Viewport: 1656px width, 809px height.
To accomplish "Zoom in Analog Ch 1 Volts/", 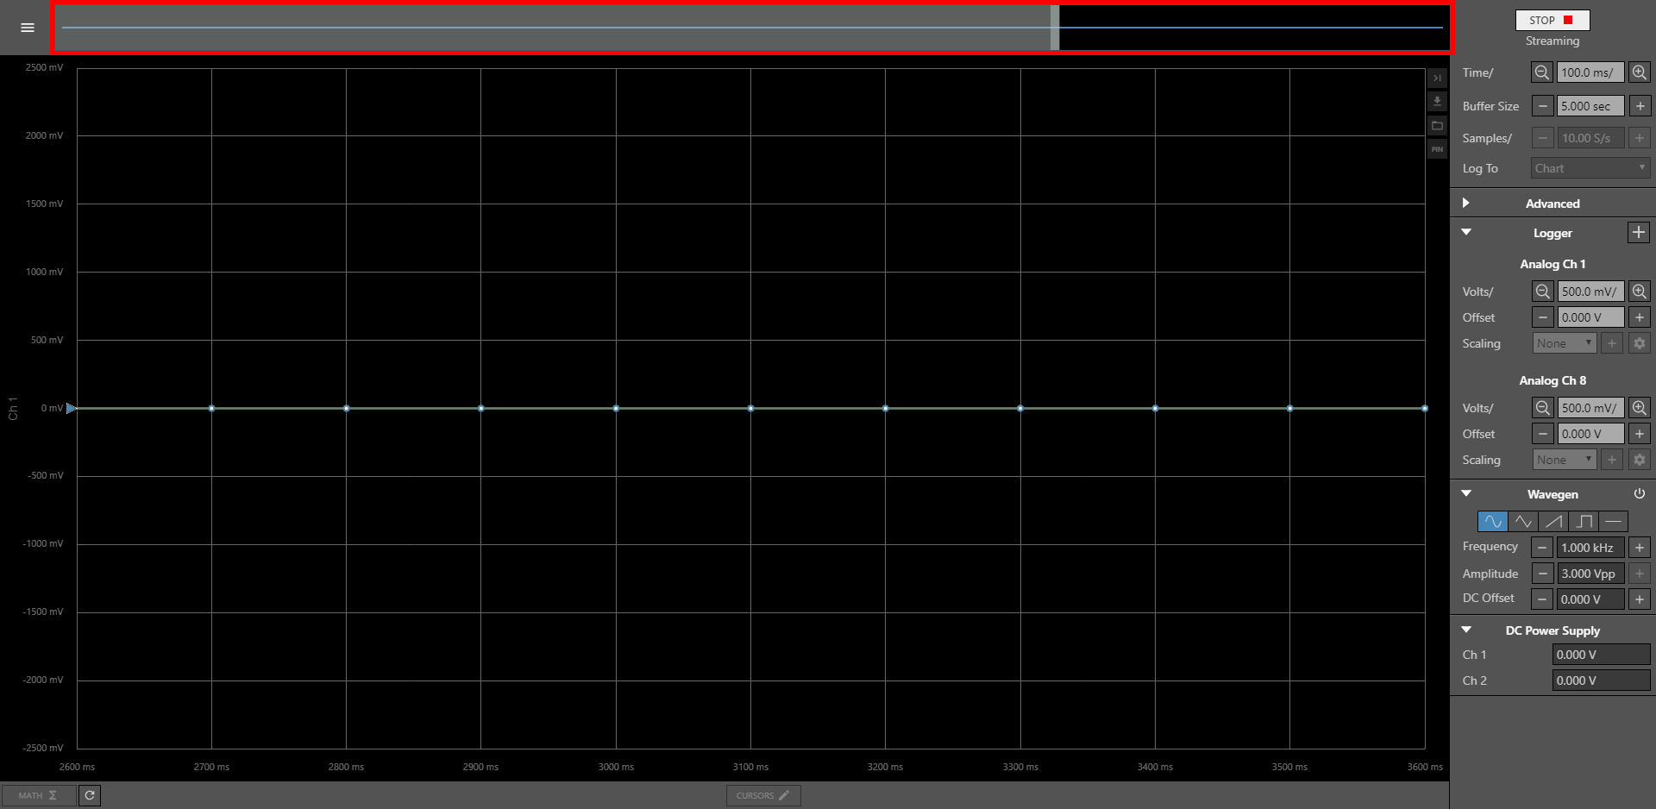I will [1640, 292].
